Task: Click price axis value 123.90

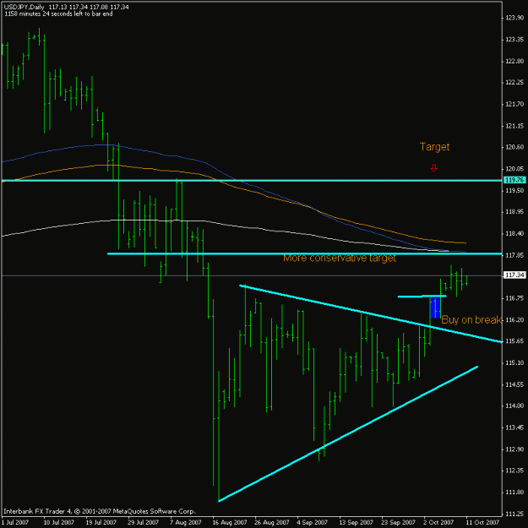Action: point(514,18)
